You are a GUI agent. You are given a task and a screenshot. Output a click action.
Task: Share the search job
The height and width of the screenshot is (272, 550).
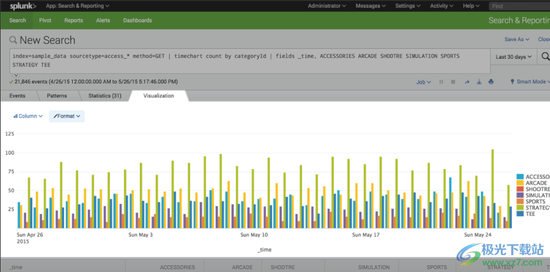467,82
